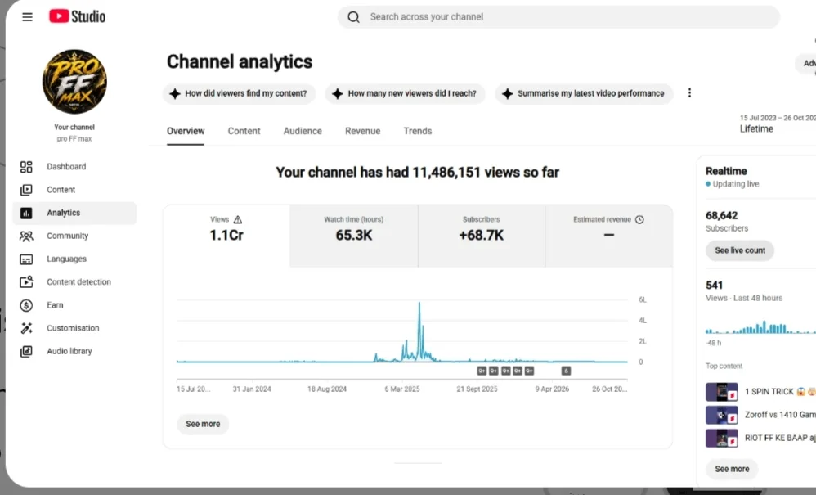Screen dimensions: 816x495
Task: Click the Community people icon
Action: click(26, 236)
